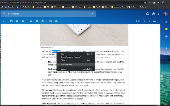The width and height of the screenshot is (170, 106).
Task: Click the browser address bar URL
Action: tap(24, 3)
